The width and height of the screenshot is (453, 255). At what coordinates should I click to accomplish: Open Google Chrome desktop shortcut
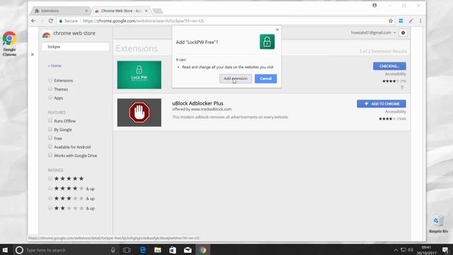[9, 43]
